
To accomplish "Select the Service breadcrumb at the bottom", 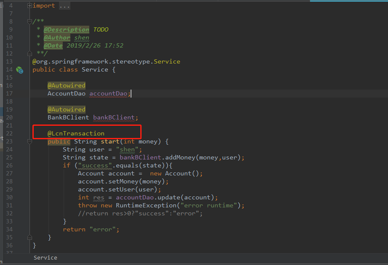I will 45,257.
